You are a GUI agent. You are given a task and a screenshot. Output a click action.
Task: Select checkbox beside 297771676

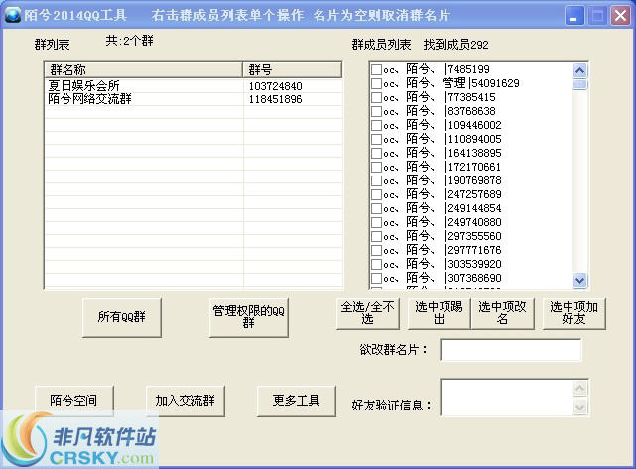click(376, 250)
